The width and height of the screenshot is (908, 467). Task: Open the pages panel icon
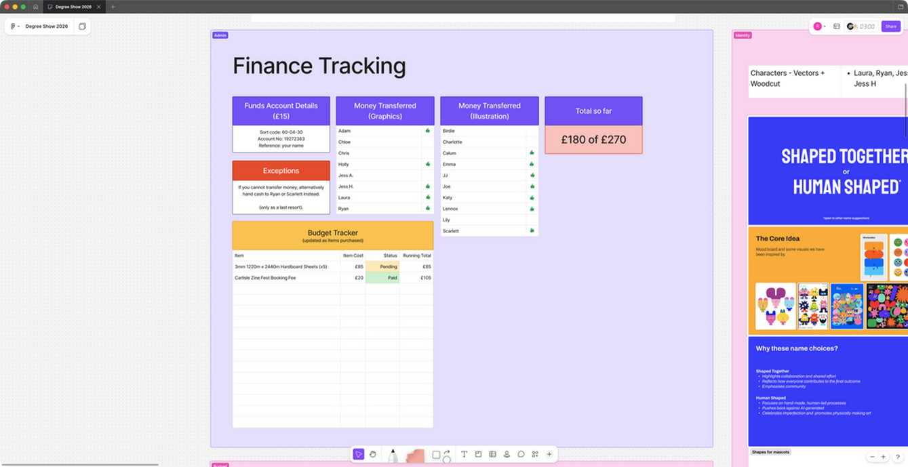[82, 26]
